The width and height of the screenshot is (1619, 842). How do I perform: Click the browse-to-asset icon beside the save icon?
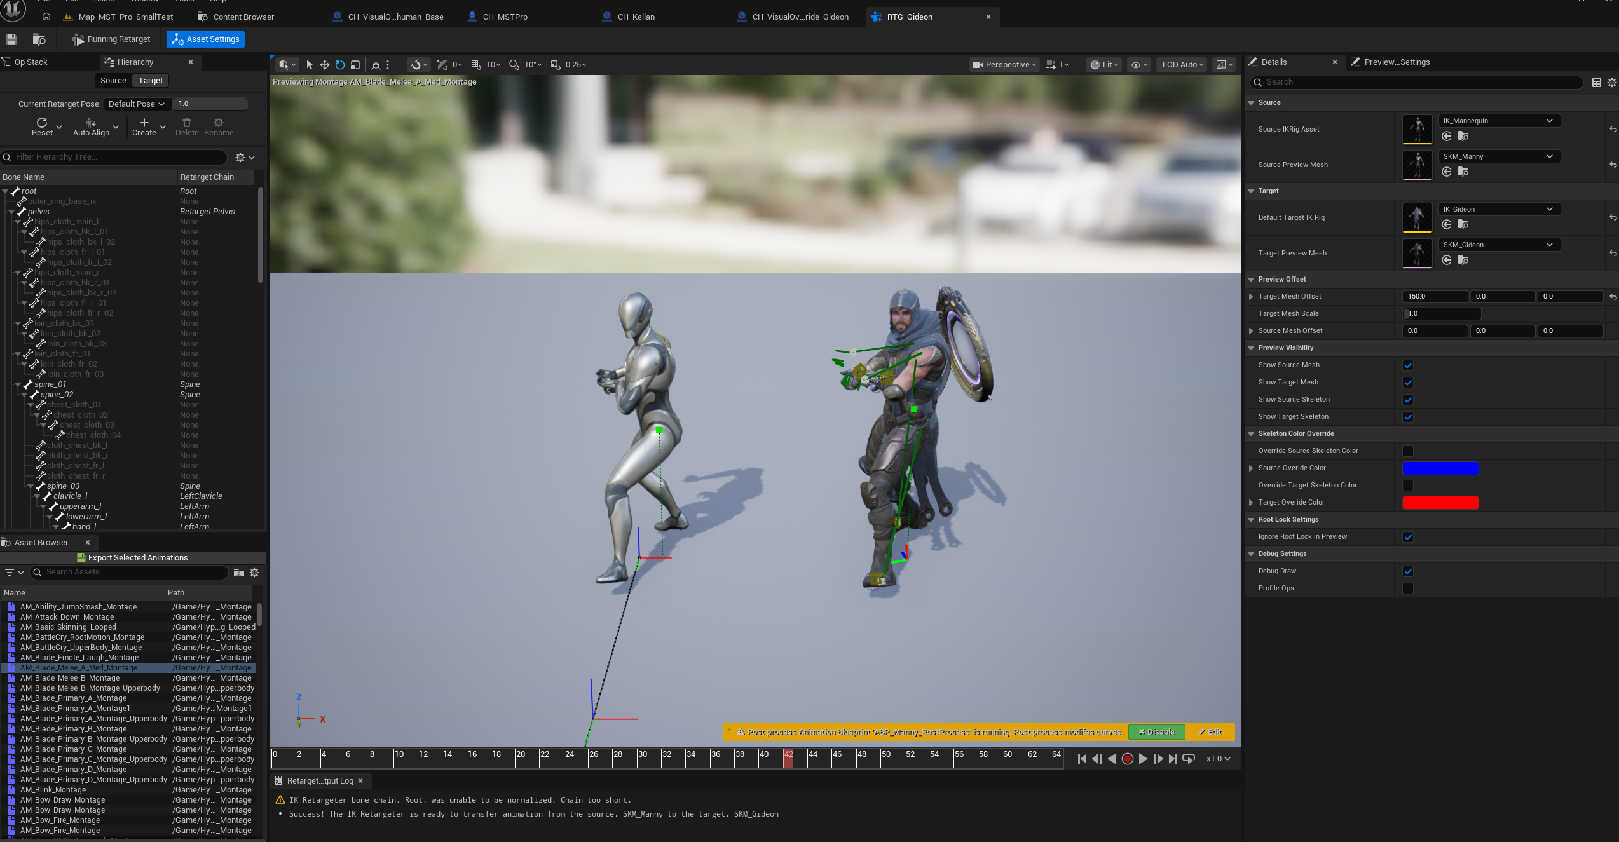click(x=39, y=39)
